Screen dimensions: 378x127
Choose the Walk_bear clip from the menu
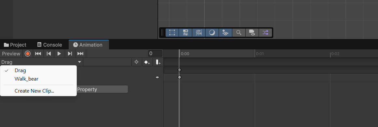39,79
